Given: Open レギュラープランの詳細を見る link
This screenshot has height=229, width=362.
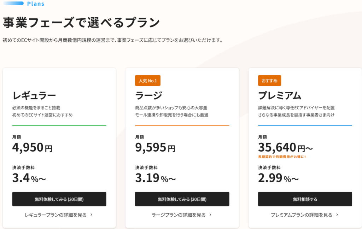Looking at the screenshot, I should pos(56,215).
